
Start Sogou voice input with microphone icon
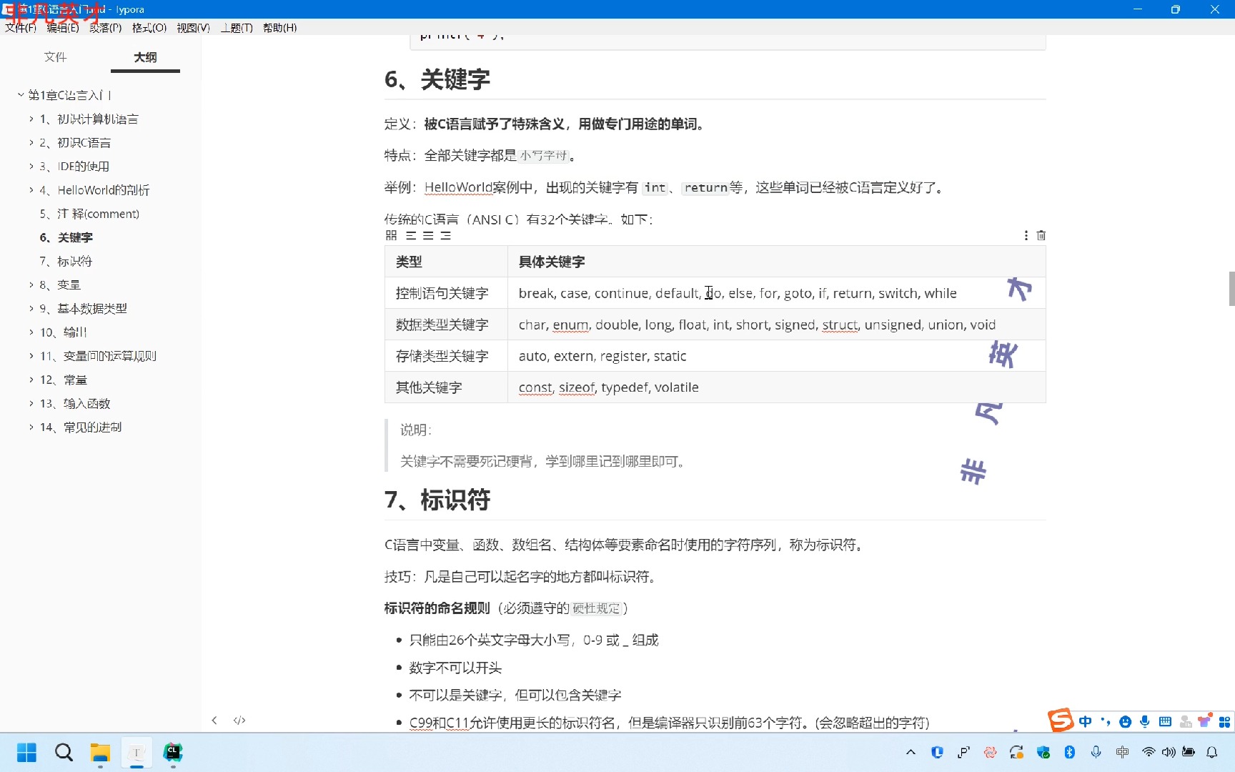click(x=1145, y=722)
